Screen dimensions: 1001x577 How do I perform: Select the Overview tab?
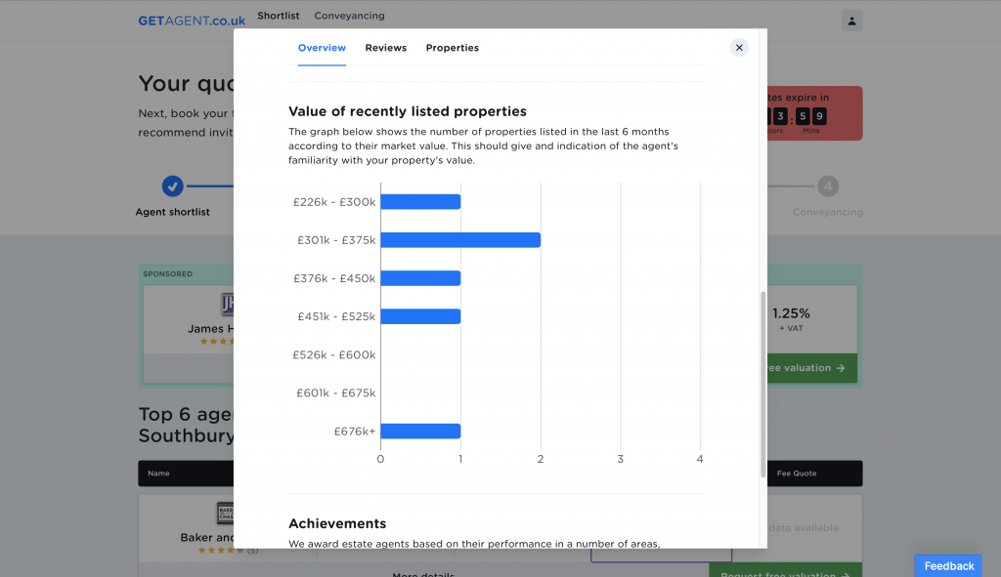[x=322, y=48]
